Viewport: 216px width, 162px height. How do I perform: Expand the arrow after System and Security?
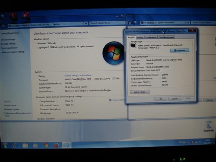(51, 25)
